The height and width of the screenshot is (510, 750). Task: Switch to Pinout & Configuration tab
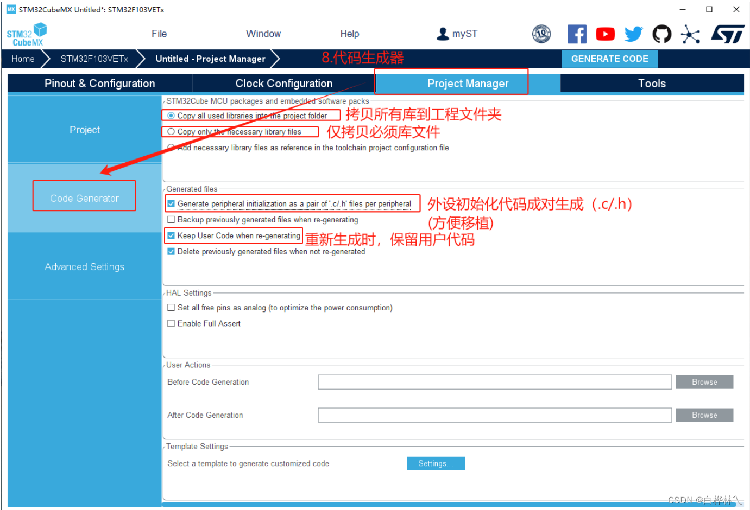coord(99,83)
